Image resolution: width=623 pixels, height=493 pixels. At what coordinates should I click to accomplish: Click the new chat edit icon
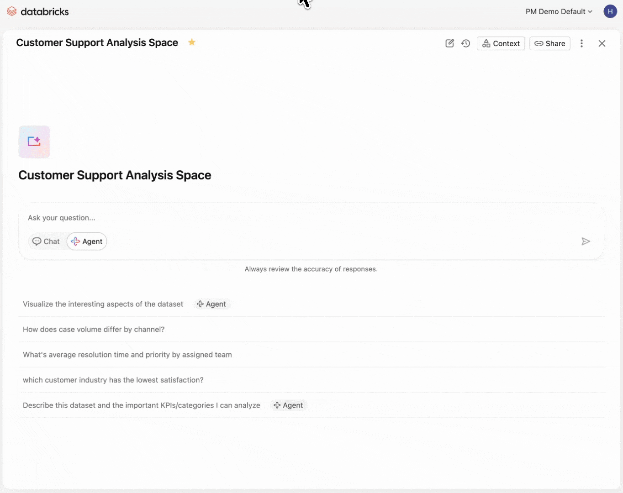coord(449,43)
